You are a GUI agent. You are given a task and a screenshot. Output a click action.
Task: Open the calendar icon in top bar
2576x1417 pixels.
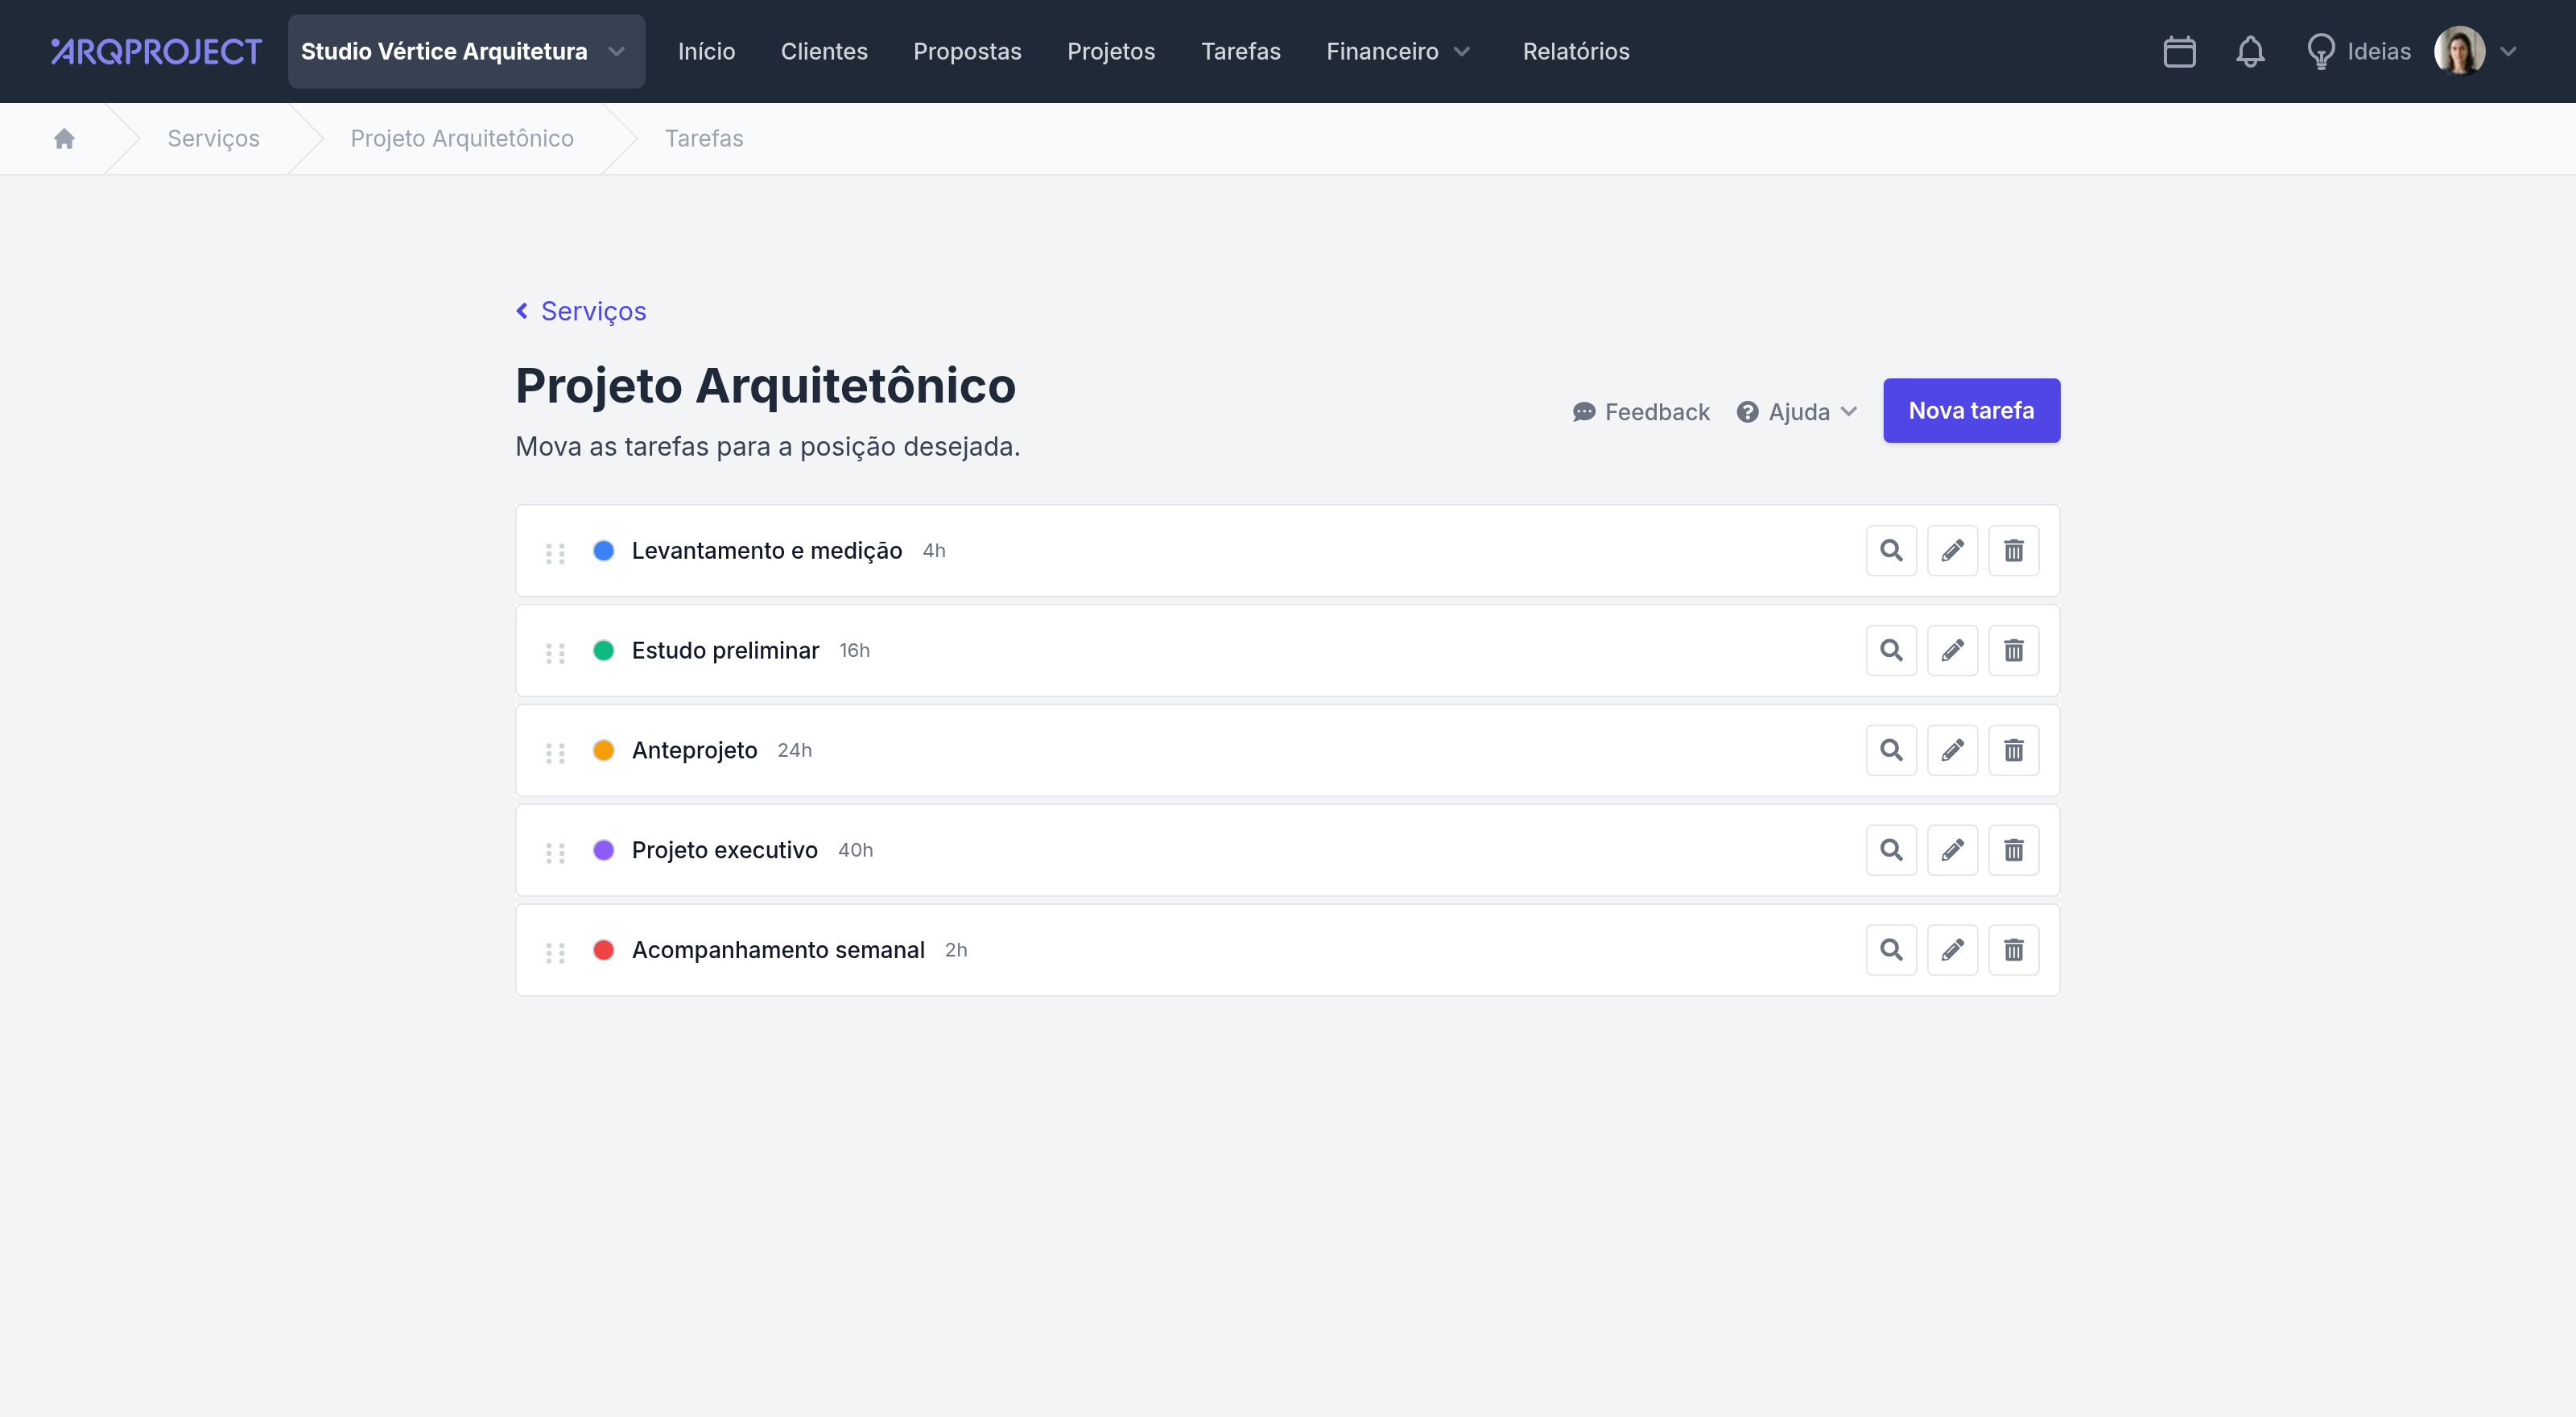pos(2179,51)
